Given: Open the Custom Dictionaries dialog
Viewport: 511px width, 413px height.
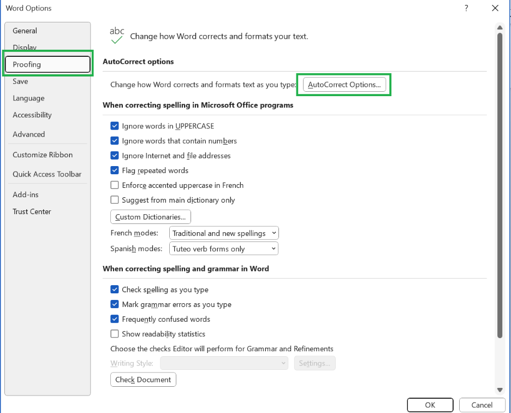Looking at the screenshot, I should coord(150,216).
